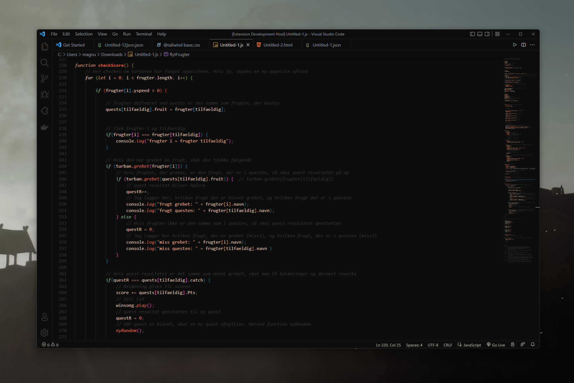The image size is (574, 383).
Task: Open the Search view in activity bar
Action: pyautogui.click(x=45, y=63)
